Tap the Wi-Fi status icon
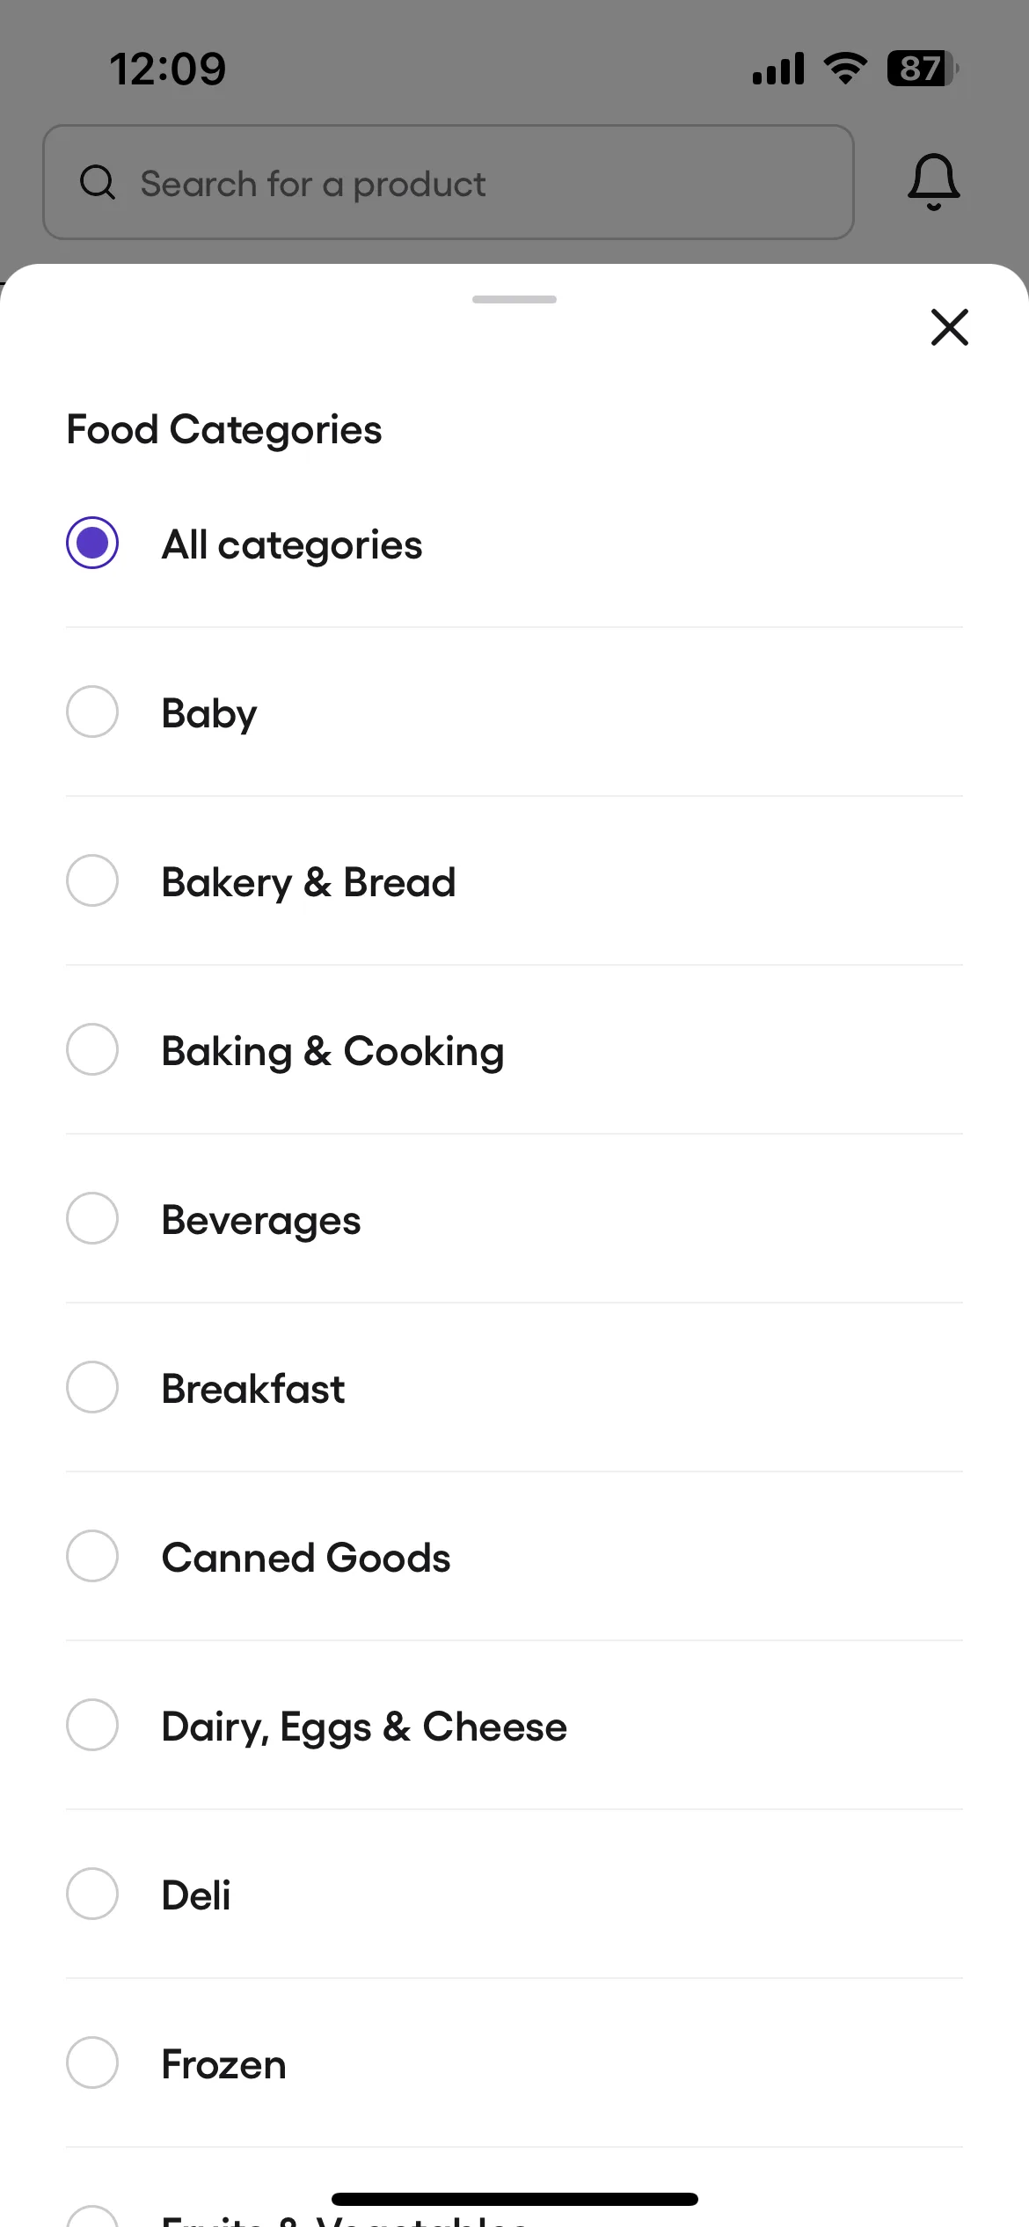 click(x=845, y=68)
